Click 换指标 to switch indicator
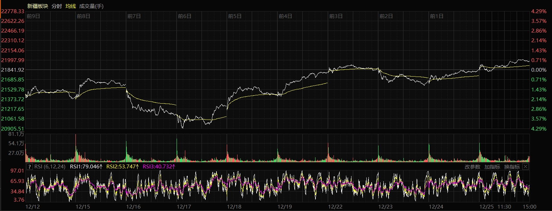Image resolution: width=552 pixels, height=211 pixels. [x=512, y=167]
